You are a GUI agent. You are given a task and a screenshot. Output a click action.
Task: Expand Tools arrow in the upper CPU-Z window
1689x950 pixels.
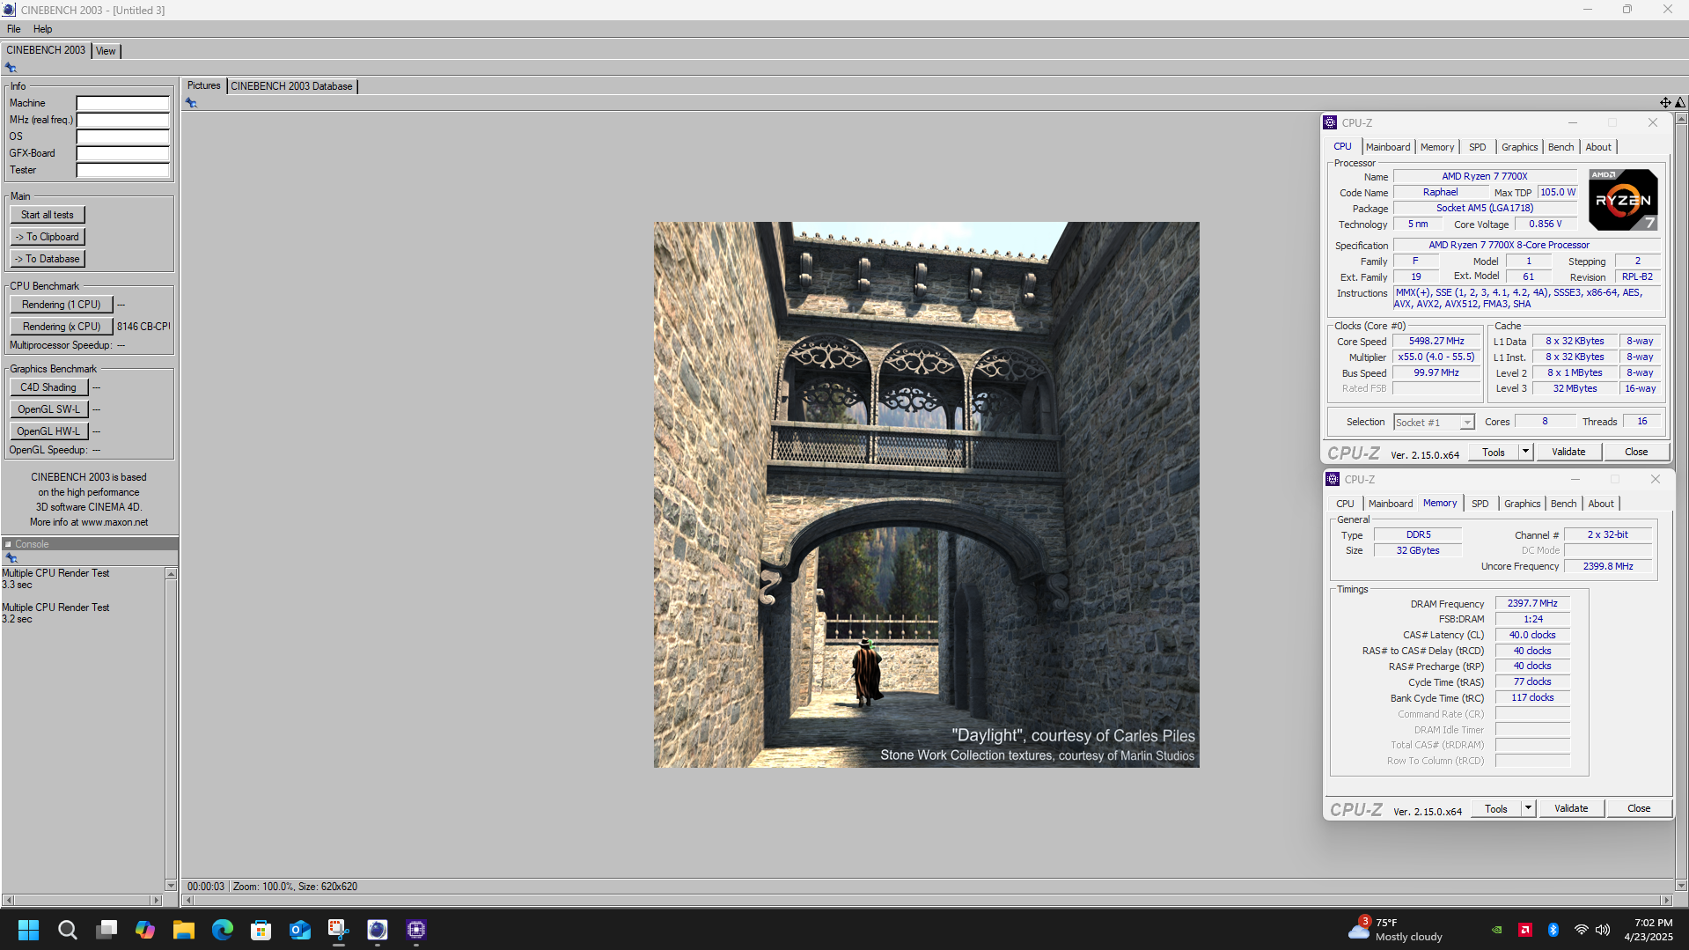coord(1526,452)
